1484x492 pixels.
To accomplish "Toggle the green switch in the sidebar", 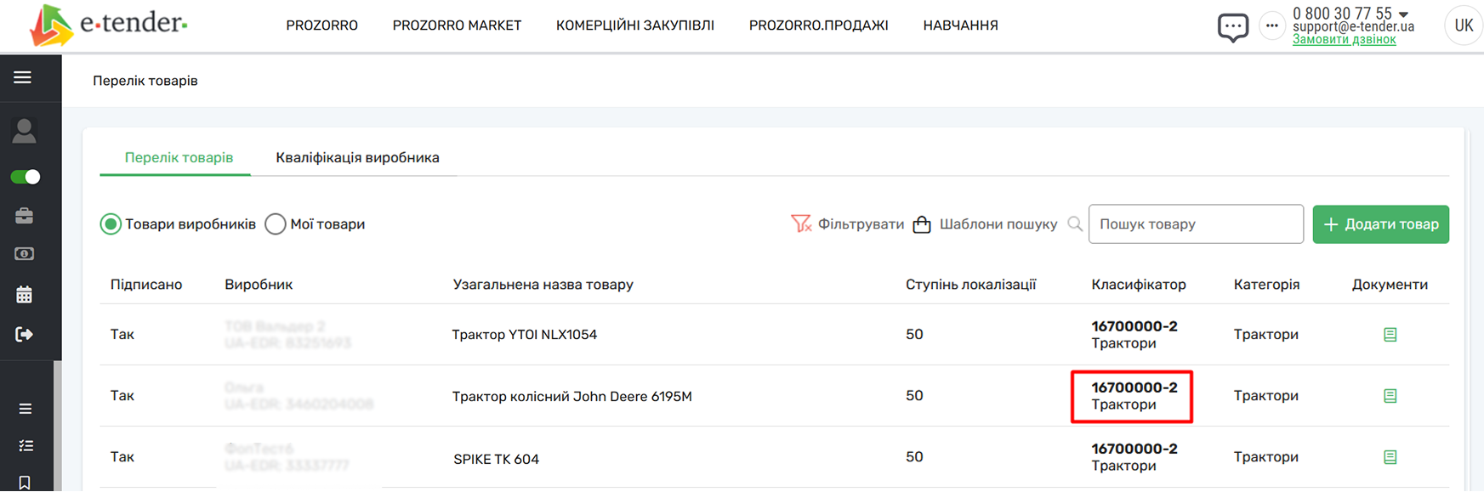I will (x=26, y=177).
